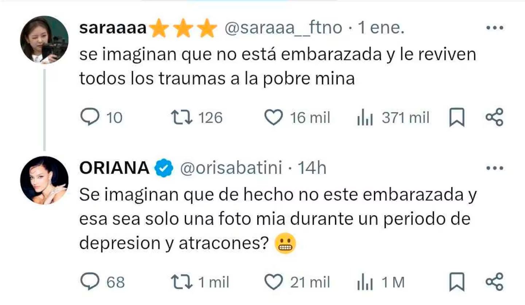Bookmark ORIANA's tweet
This screenshot has height=305, width=525.
point(456,282)
